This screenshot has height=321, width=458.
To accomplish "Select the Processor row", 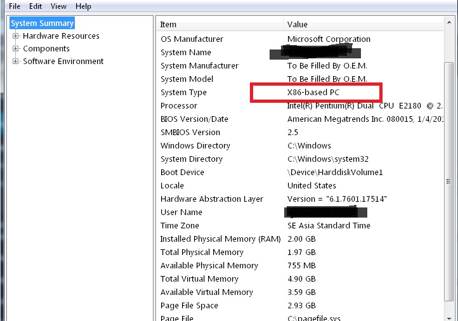I will 179,106.
